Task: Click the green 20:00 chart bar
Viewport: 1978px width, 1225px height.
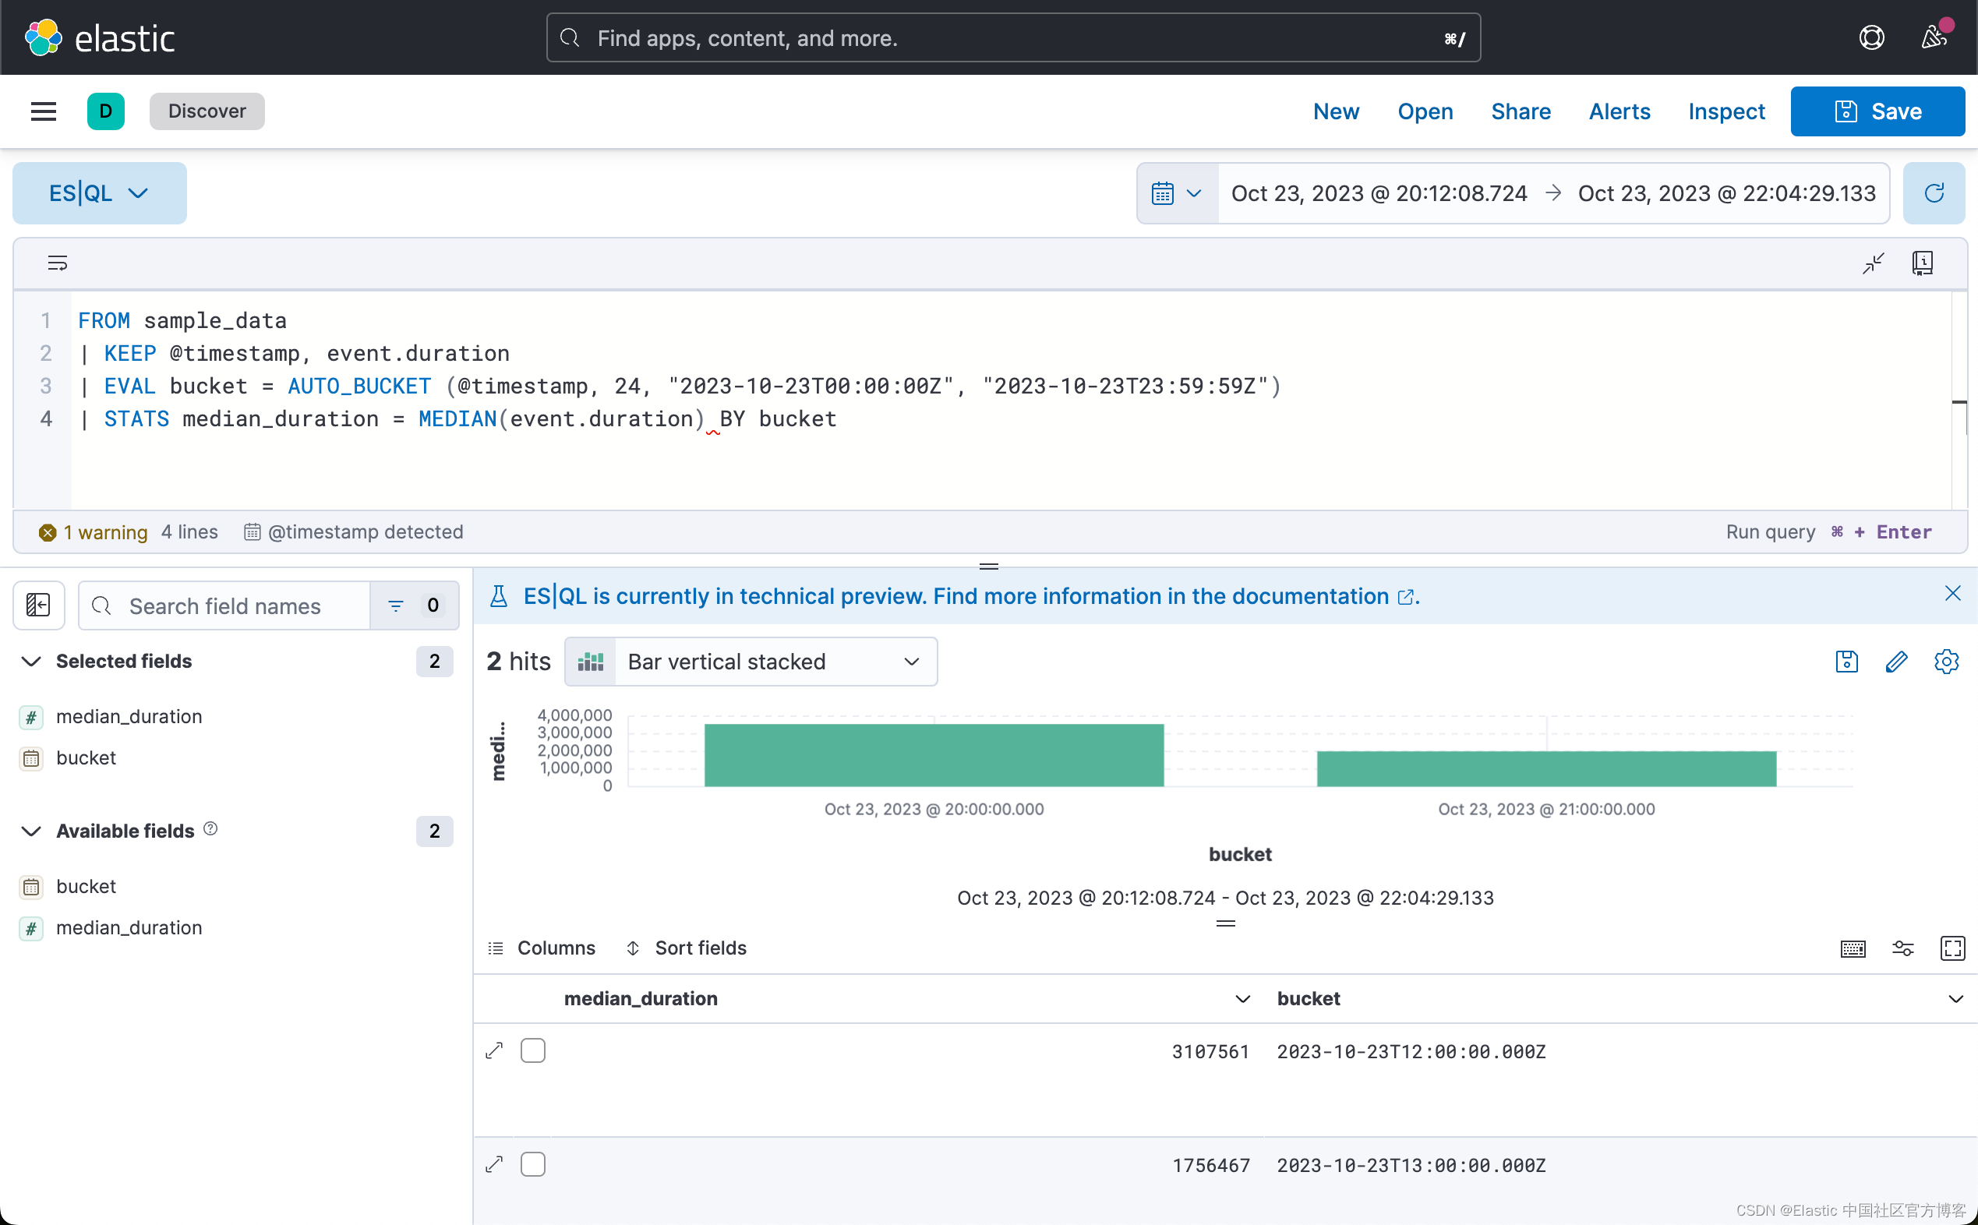Action: pyautogui.click(x=934, y=755)
